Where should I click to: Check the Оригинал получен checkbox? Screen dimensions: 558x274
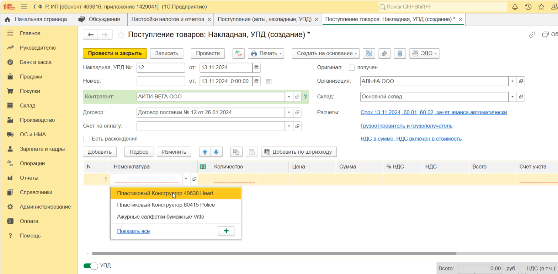click(x=352, y=67)
